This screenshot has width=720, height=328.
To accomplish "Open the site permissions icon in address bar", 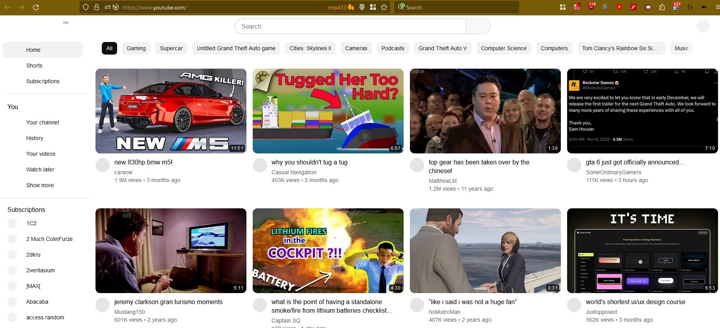I will coord(107,7).
